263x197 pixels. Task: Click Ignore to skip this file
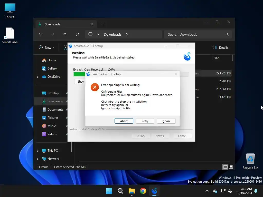(x=166, y=121)
